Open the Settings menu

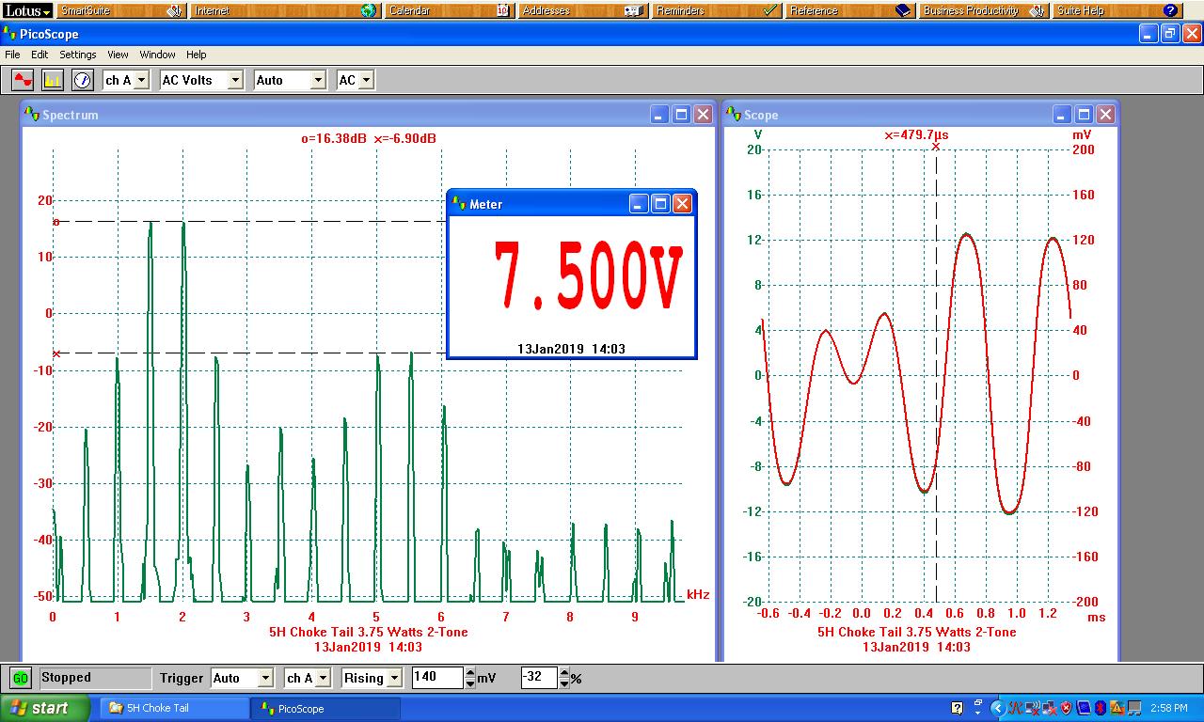pyautogui.click(x=78, y=55)
